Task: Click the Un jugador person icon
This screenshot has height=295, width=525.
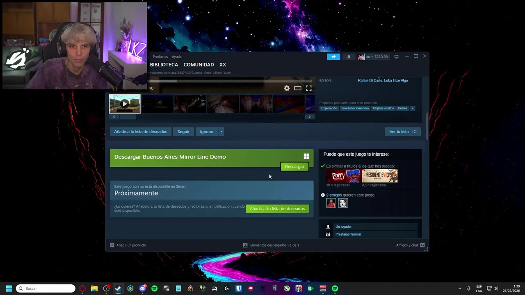Action: tap(328, 227)
